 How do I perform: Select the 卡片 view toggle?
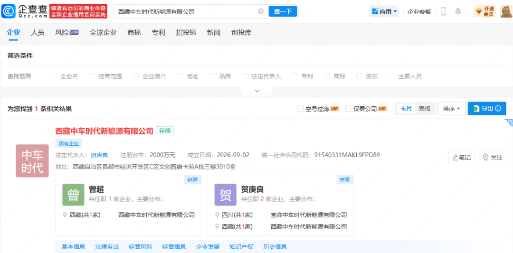click(406, 109)
